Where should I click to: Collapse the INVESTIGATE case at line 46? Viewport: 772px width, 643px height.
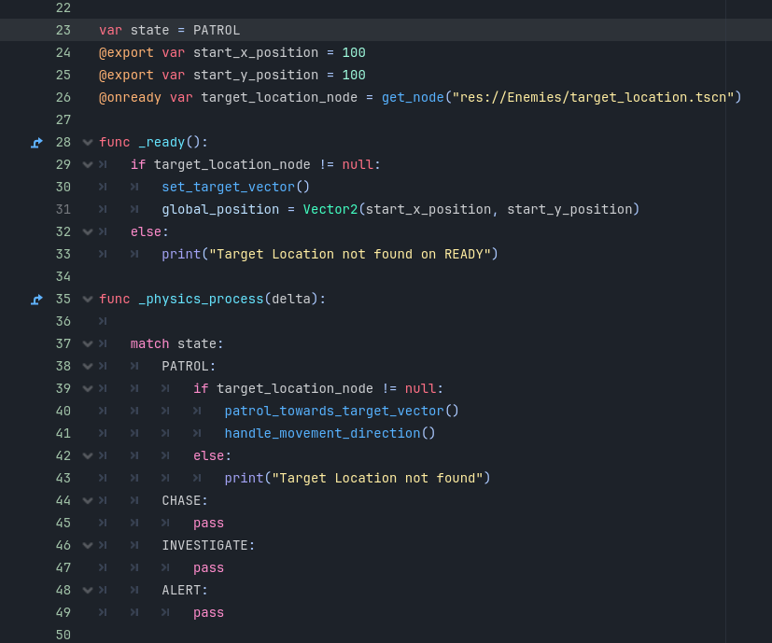coord(88,546)
